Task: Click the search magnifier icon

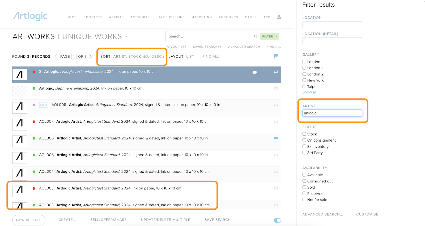Action: tap(255, 36)
